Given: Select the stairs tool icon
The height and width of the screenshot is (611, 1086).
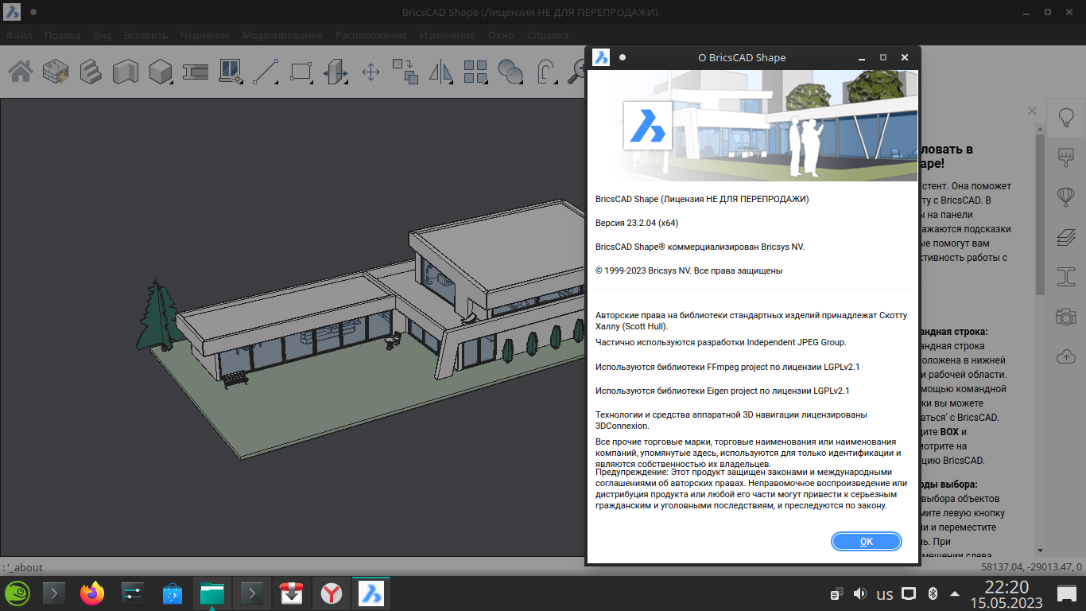Looking at the screenshot, I should click(x=90, y=72).
